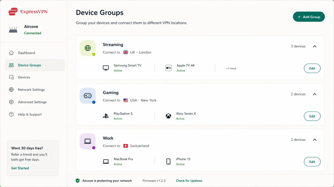Click the MacBook Pro name
Image resolution: width=334 pixels, height=187 pixels.
click(x=123, y=159)
